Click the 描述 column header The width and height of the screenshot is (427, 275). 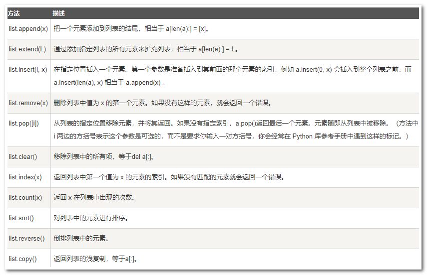58,13
